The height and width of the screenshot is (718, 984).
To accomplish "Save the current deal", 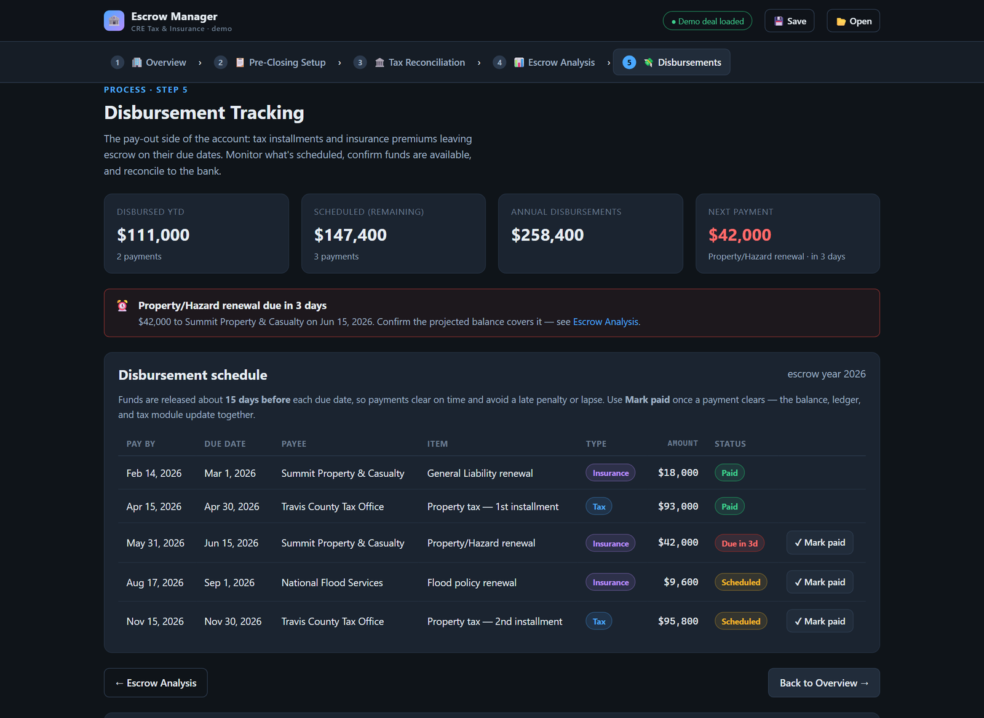I will pyautogui.click(x=789, y=21).
